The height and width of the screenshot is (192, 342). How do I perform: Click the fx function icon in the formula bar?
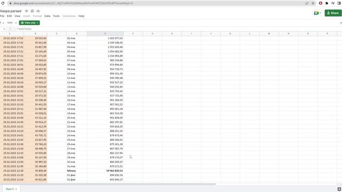click(10, 29)
